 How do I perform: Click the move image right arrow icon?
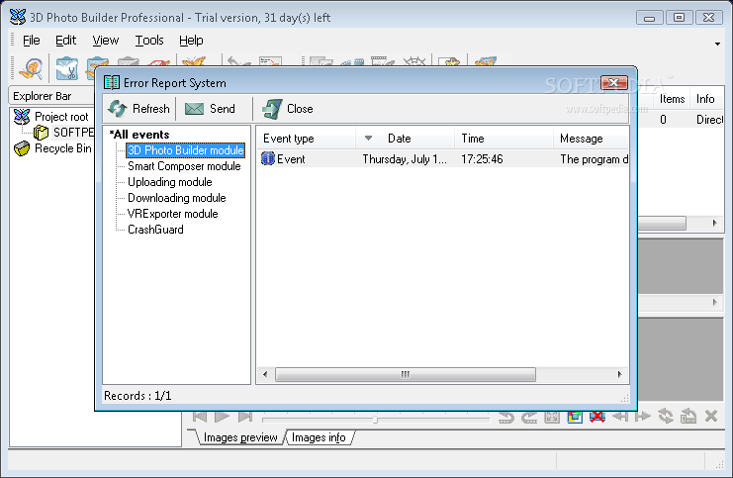(643, 416)
